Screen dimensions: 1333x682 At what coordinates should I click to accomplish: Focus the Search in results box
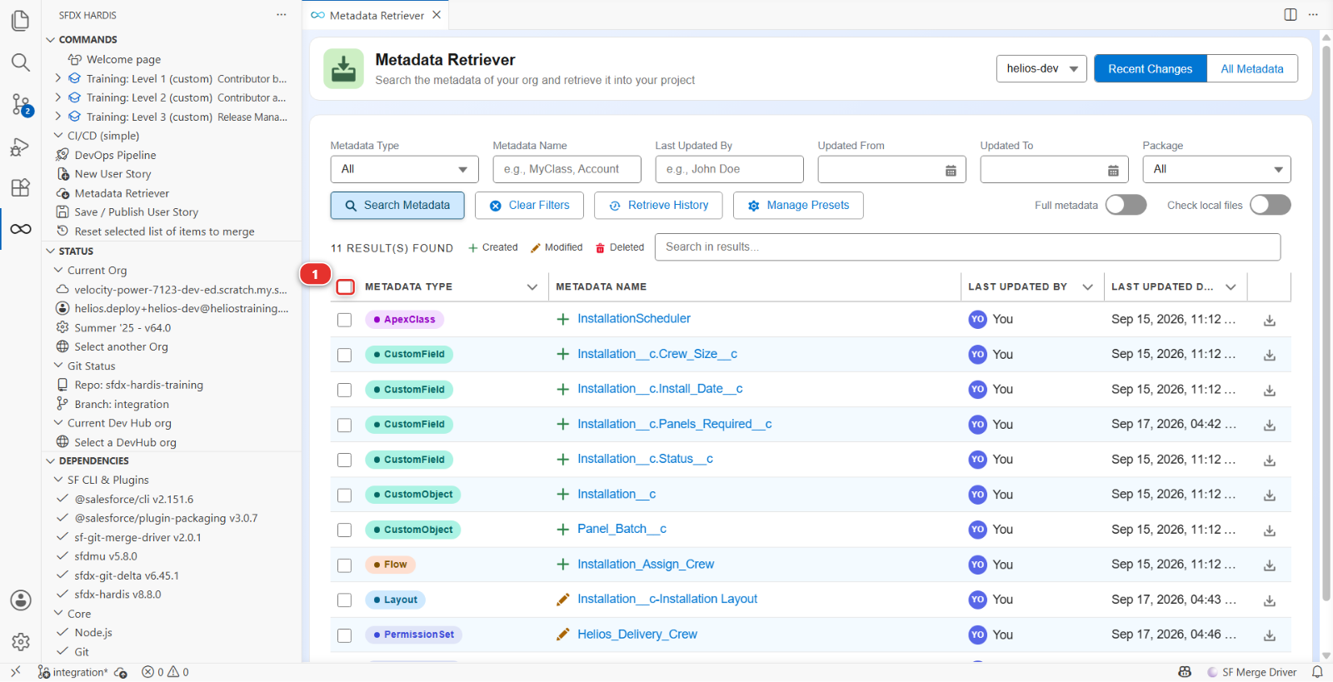click(967, 247)
